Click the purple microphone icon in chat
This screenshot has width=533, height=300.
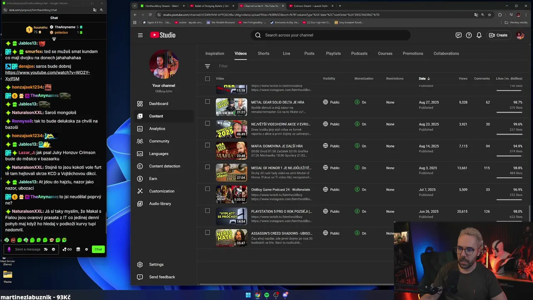[x=9, y=249]
